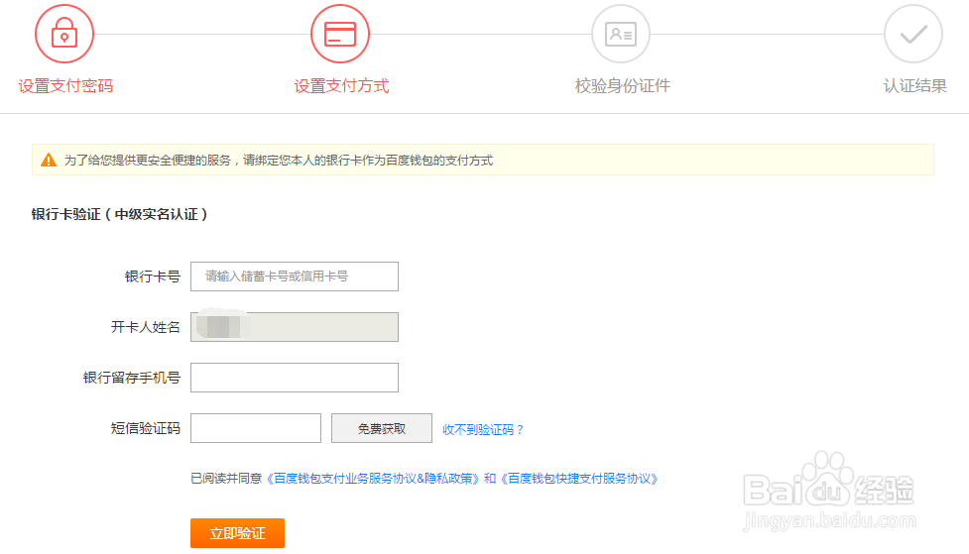The width and height of the screenshot is (969, 554).
Task: Click the 短信验证码 field label
Action: click(x=145, y=428)
